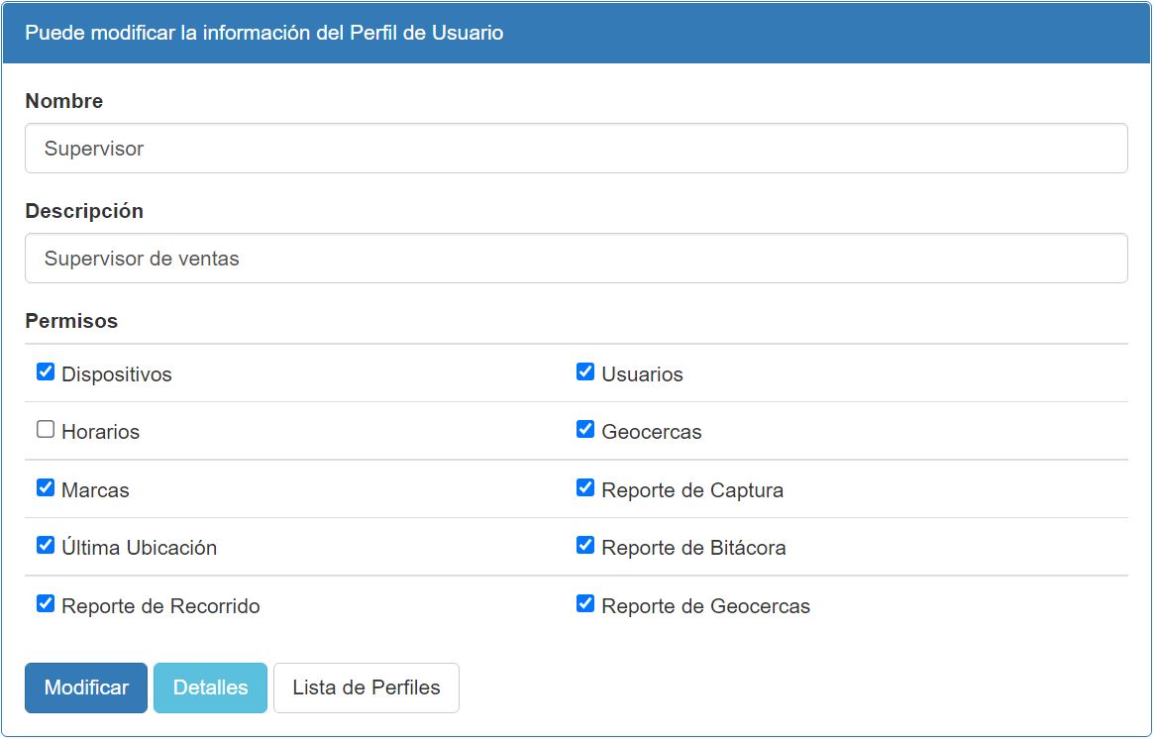Viewport: 1154px width, 739px height.
Task: Toggle the Última Ubicación checkbox
Action: [x=46, y=546]
